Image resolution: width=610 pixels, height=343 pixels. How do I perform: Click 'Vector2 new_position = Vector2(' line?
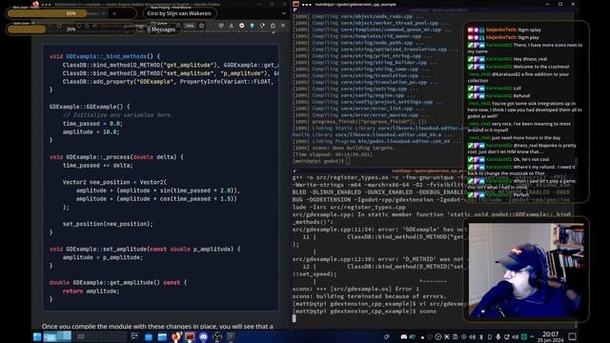click(x=114, y=182)
